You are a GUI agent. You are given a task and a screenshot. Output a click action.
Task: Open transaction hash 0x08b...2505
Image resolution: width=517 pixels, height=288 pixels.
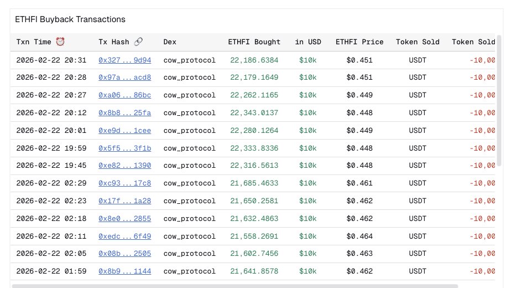pos(124,254)
